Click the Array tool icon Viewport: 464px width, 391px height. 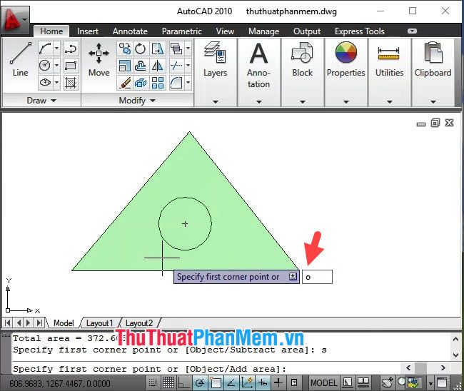coord(158,83)
